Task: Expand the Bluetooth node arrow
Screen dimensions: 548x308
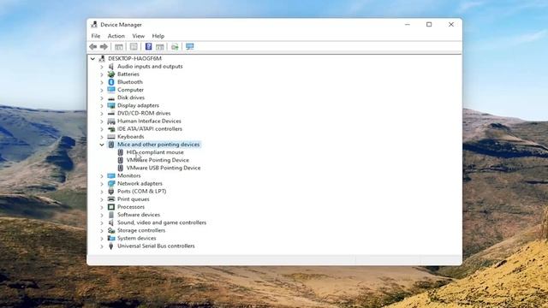Action: (102, 82)
